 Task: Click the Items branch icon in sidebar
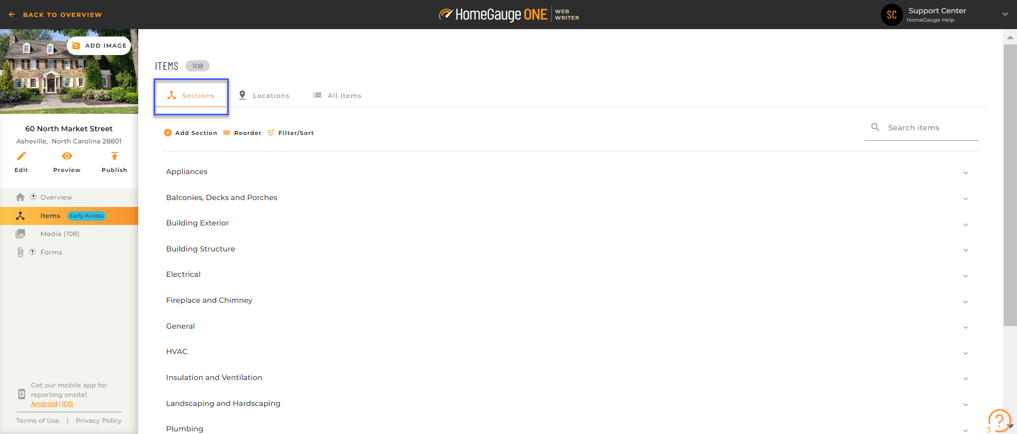20,216
